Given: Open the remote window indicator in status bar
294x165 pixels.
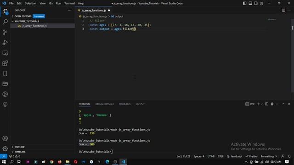Looking at the screenshot, I should [x=4, y=156].
